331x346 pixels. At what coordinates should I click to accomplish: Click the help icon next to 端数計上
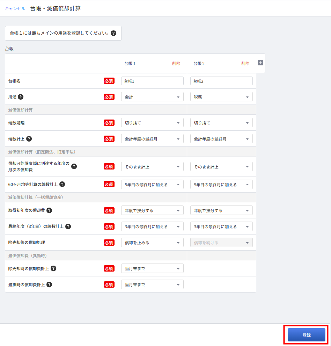29,139
